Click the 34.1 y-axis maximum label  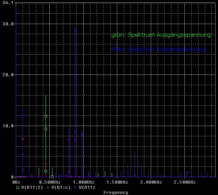click(x=8, y=3)
